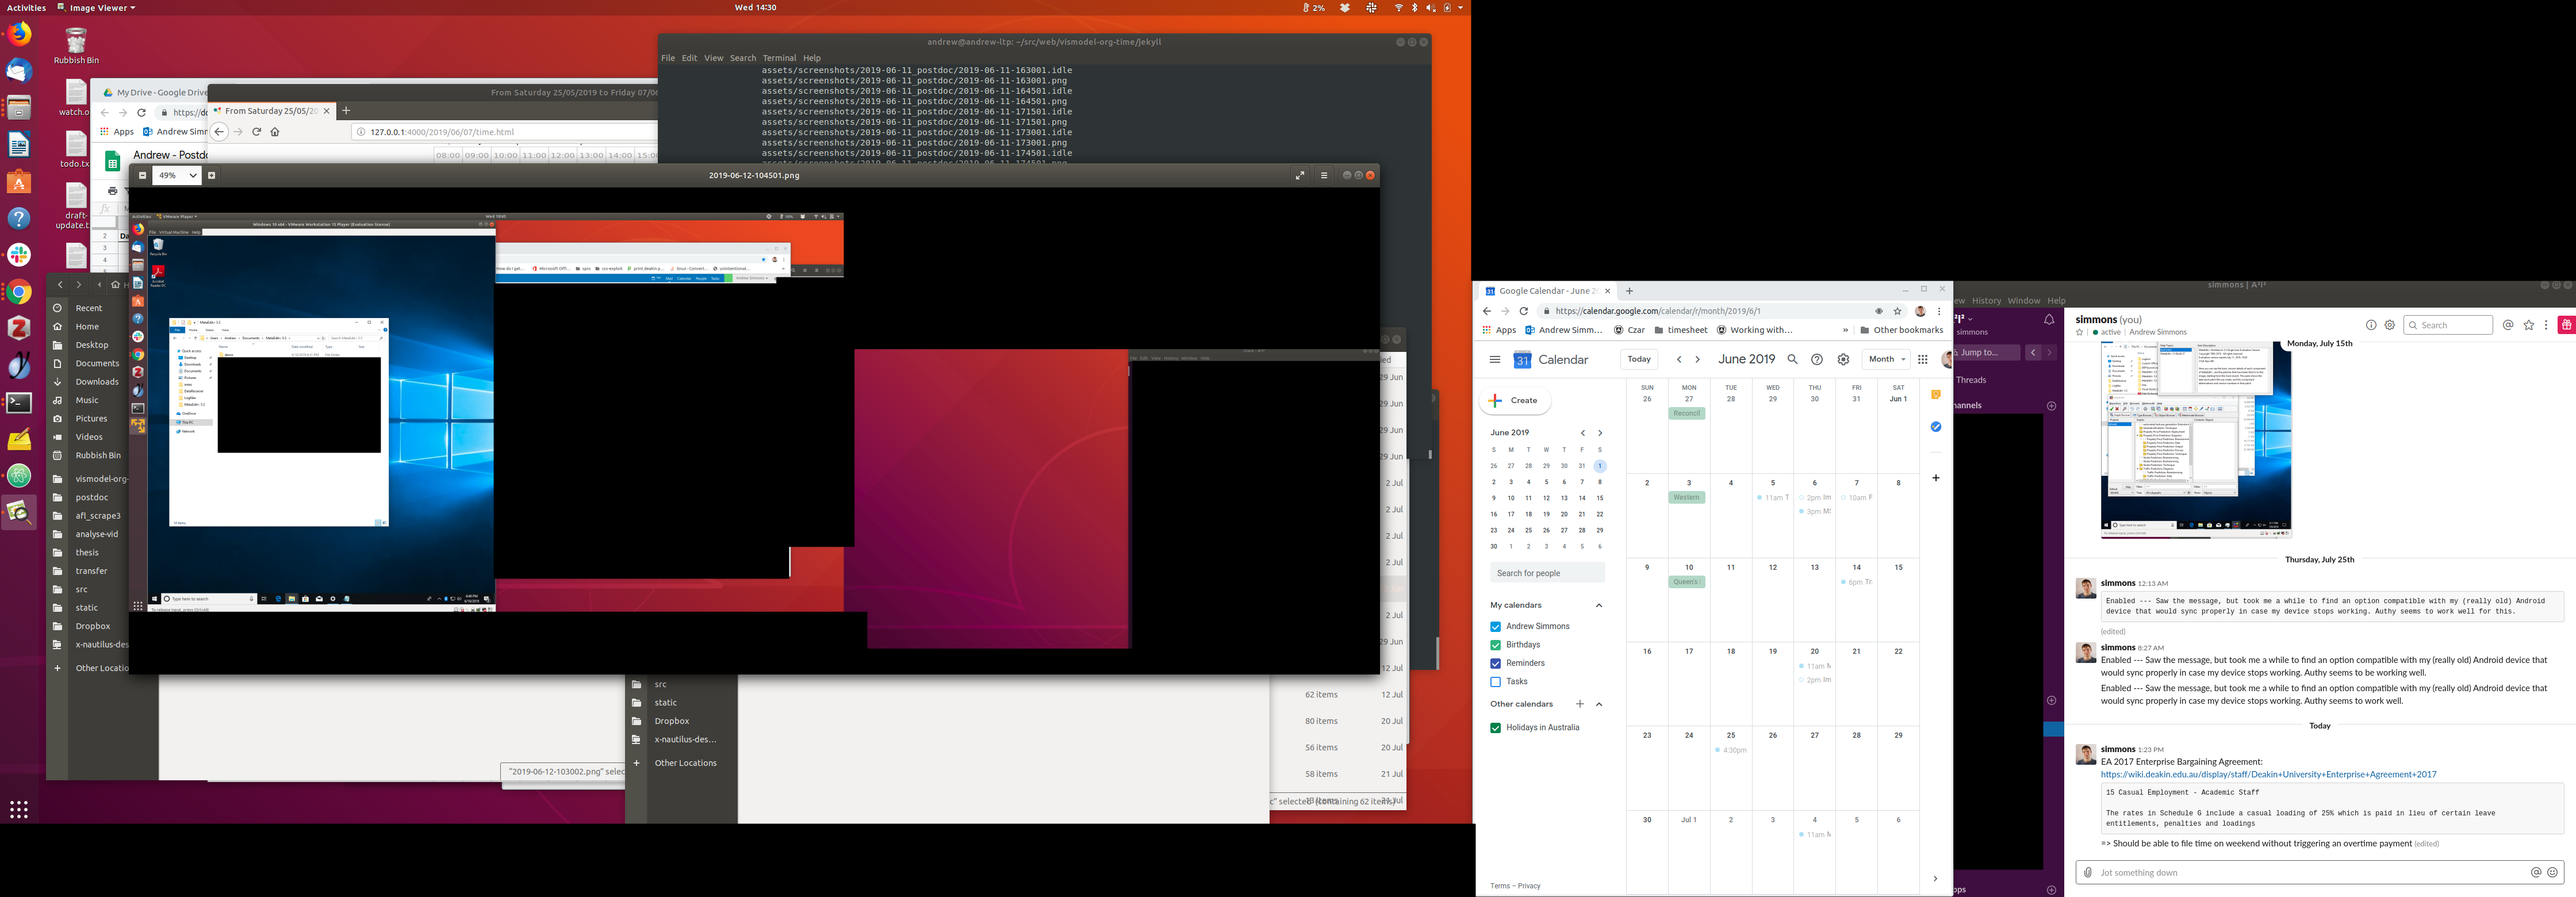Uncheck the Birthdays calendar
This screenshot has height=897, width=2576.
(1495, 645)
